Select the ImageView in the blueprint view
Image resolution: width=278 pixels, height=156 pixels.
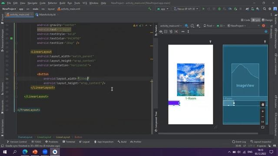point(245,80)
